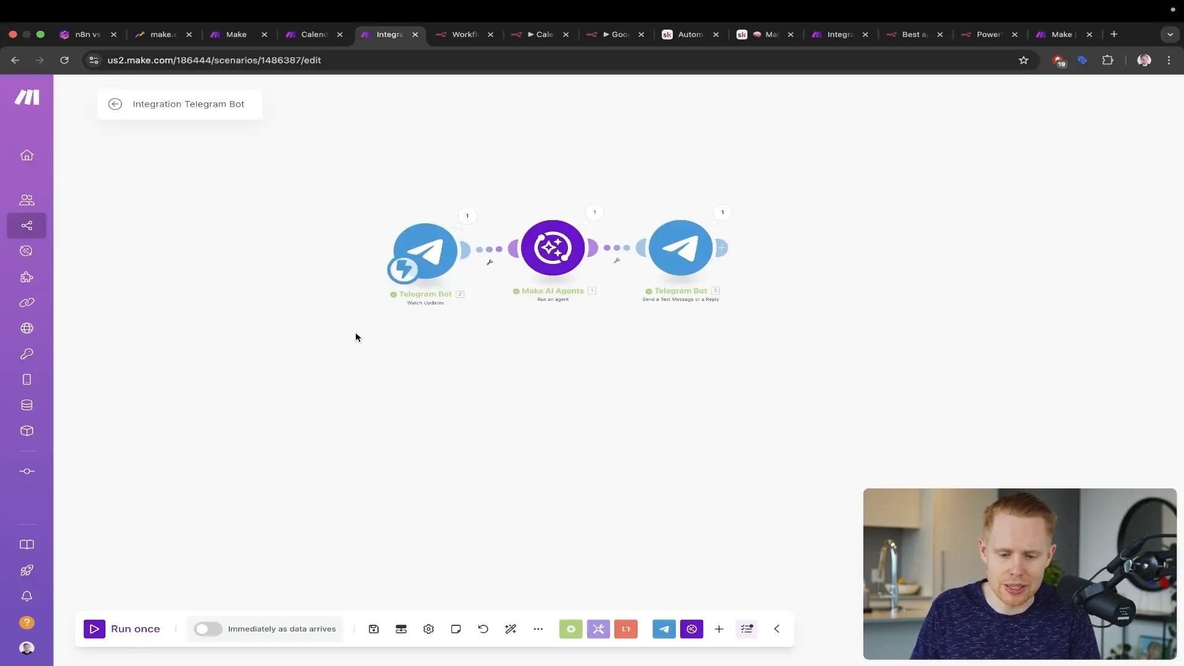Open a new browser tab
Image resolution: width=1184 pixels, height=666 pixels.
click(x=1114, y=35)
